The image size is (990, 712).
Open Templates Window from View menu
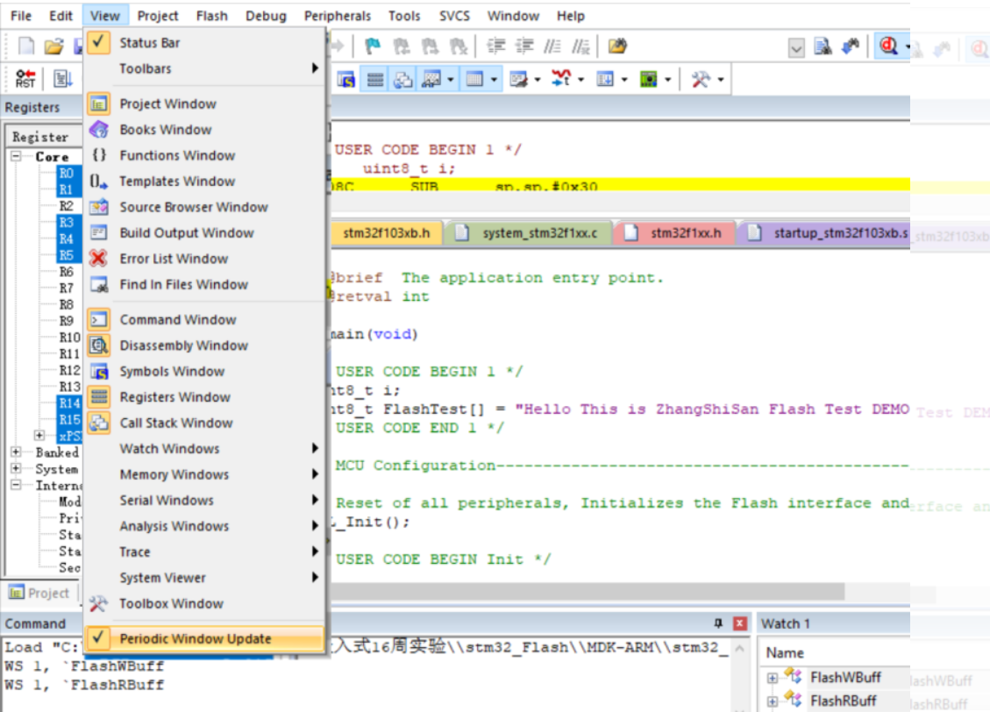click(204, 182)
